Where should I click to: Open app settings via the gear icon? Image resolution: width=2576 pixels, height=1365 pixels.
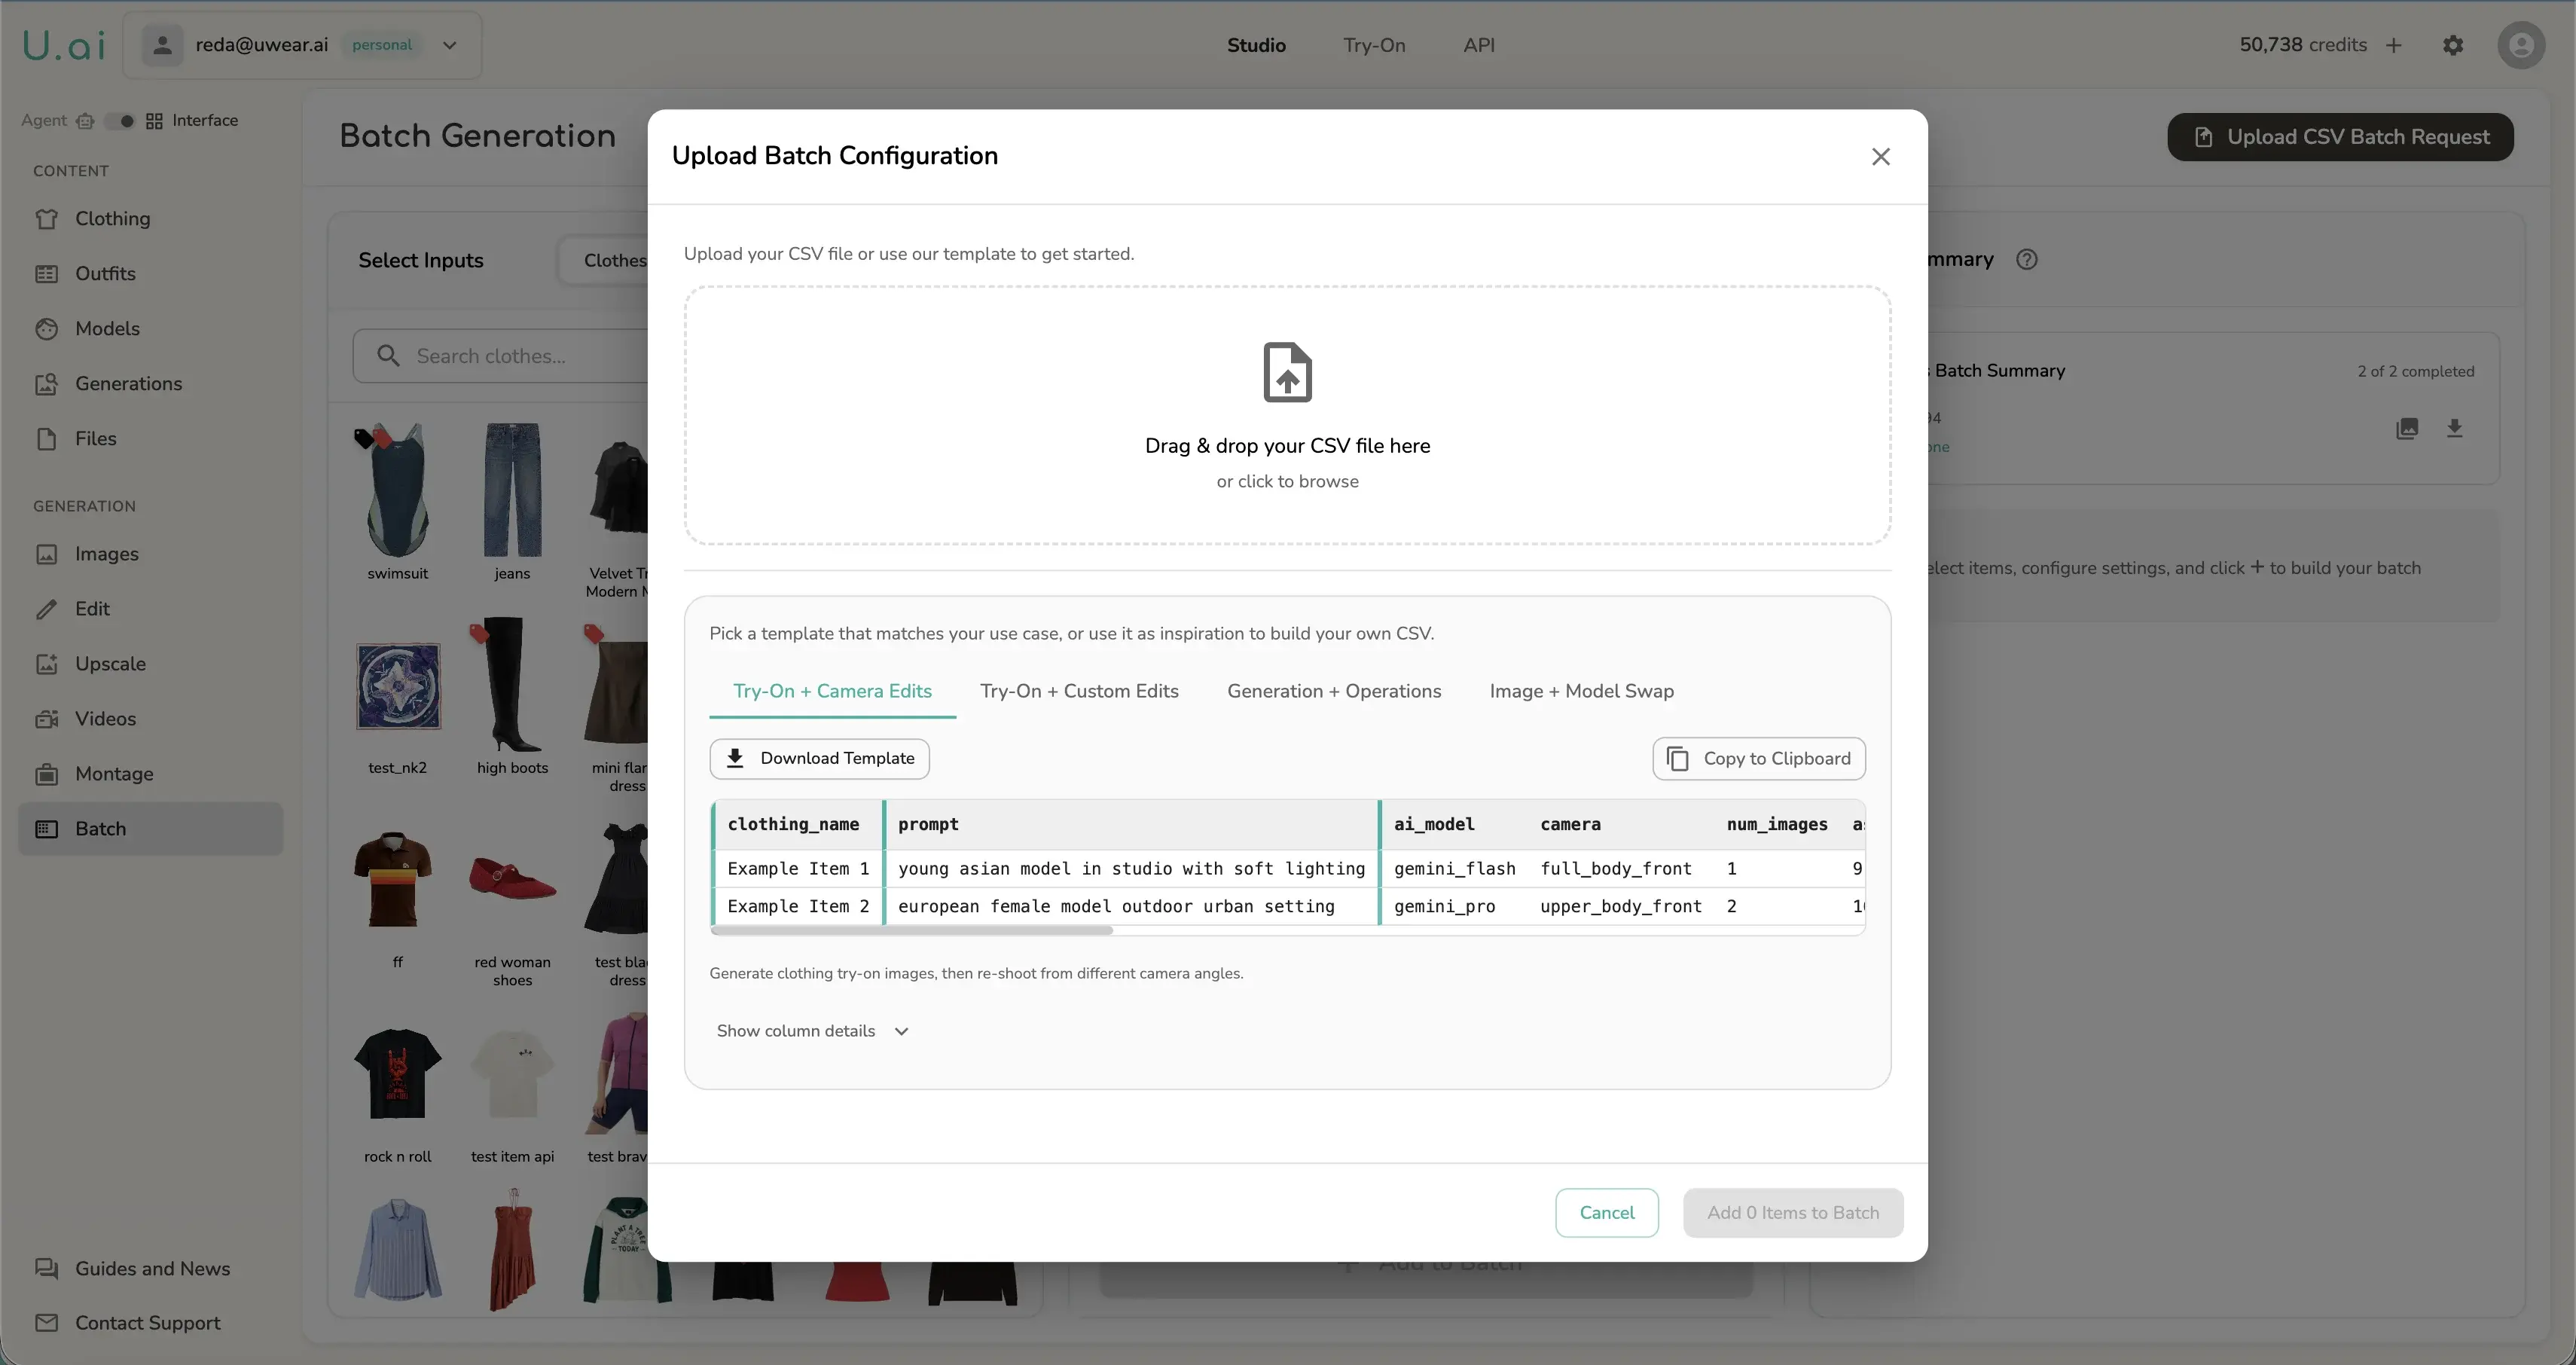[x=2453, y=44]
